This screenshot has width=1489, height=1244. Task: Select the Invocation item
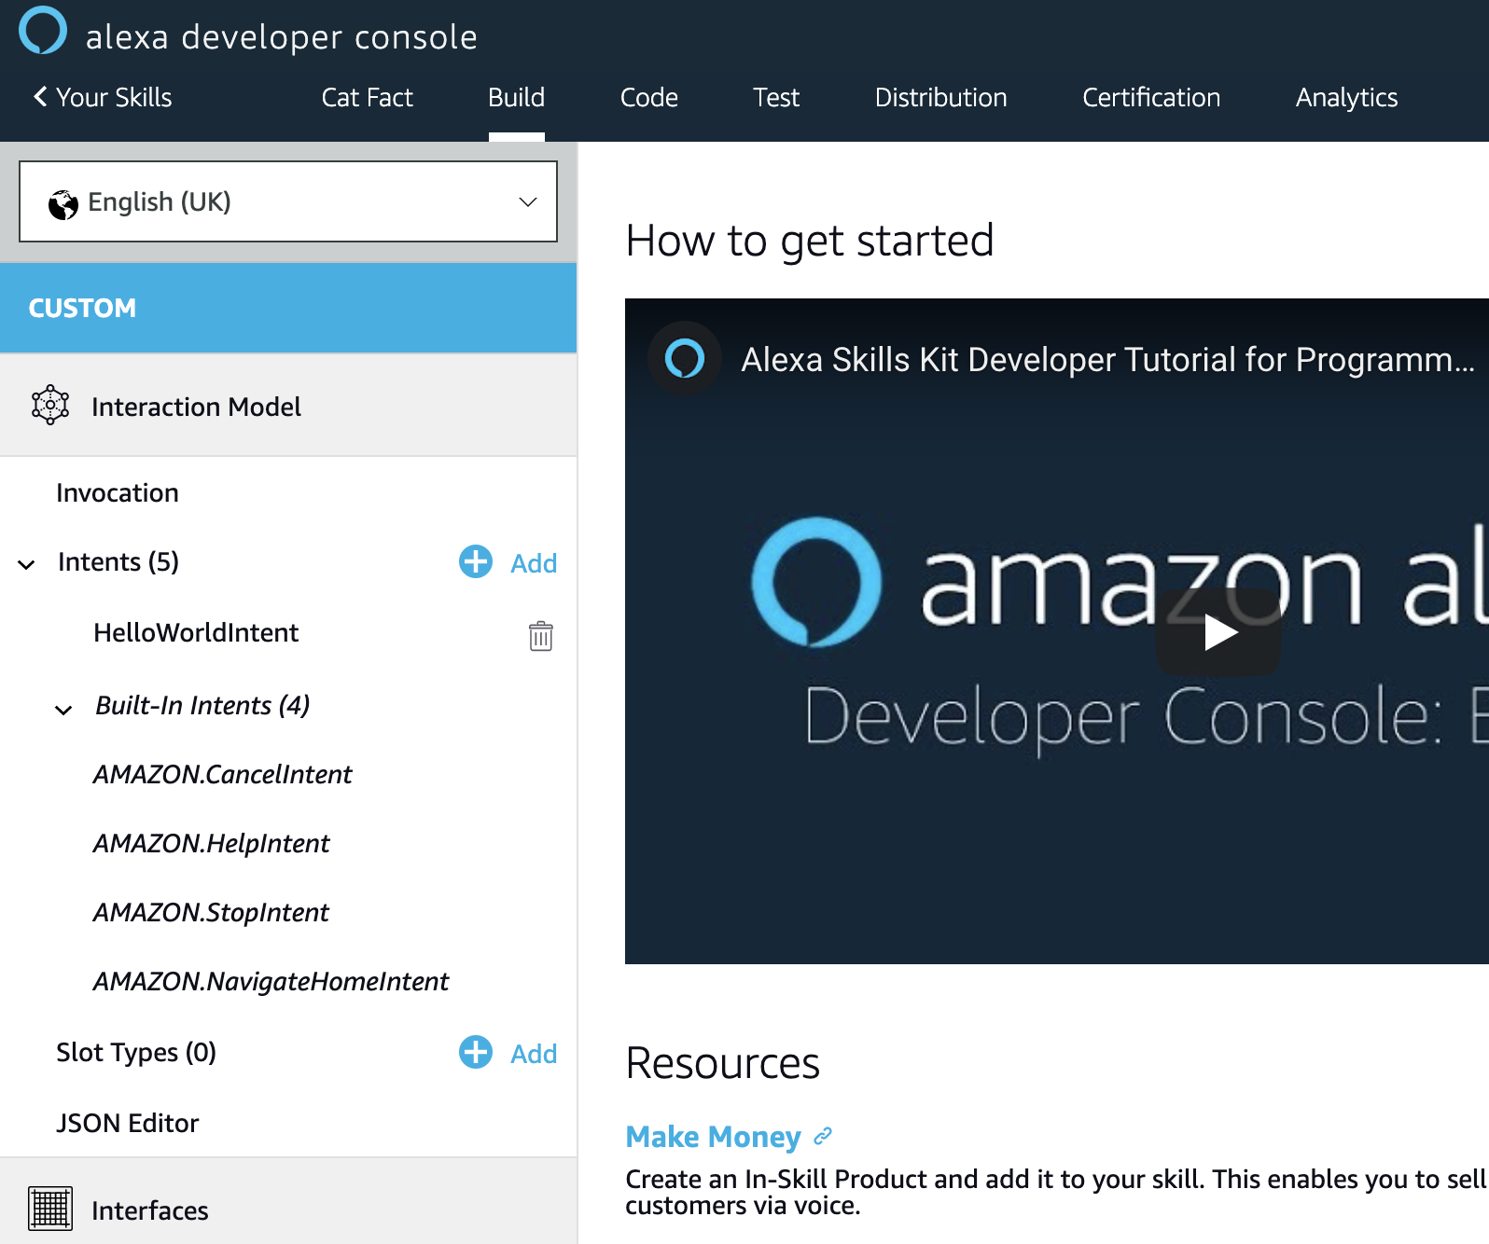pos(118,492)
